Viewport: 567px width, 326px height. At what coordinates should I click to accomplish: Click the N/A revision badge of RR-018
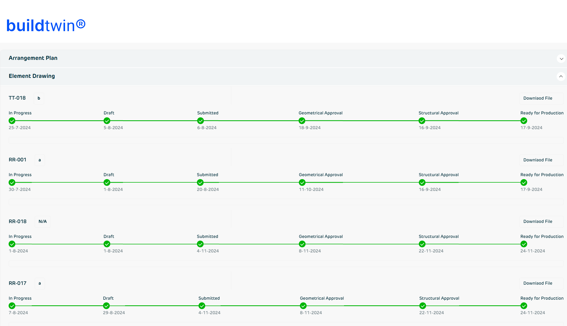(42, 222)
